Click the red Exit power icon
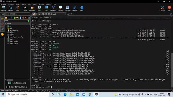 click(169, 9)
